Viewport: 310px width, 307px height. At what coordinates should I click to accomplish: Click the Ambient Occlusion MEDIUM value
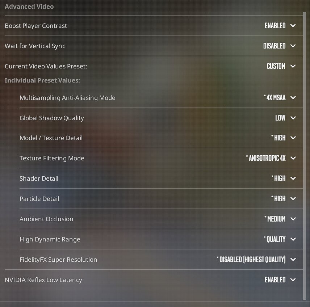pos(276,219)
